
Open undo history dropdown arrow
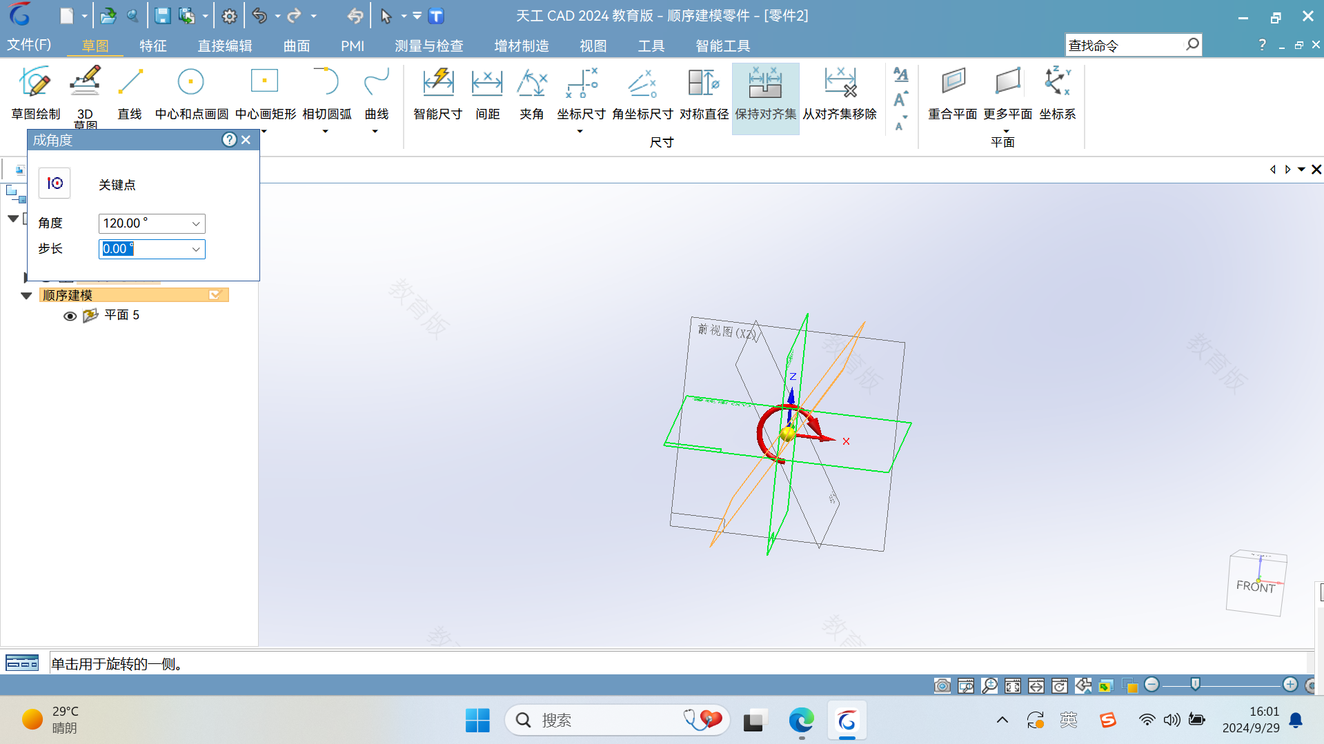click(277, 16)
